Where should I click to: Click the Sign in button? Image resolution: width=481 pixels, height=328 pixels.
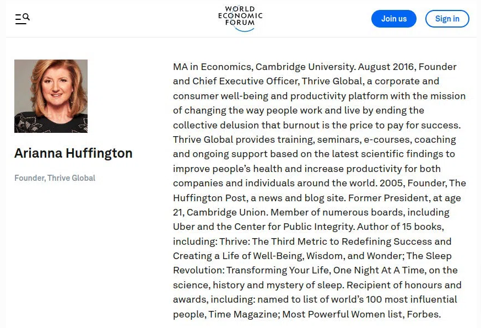pos(447,19)
